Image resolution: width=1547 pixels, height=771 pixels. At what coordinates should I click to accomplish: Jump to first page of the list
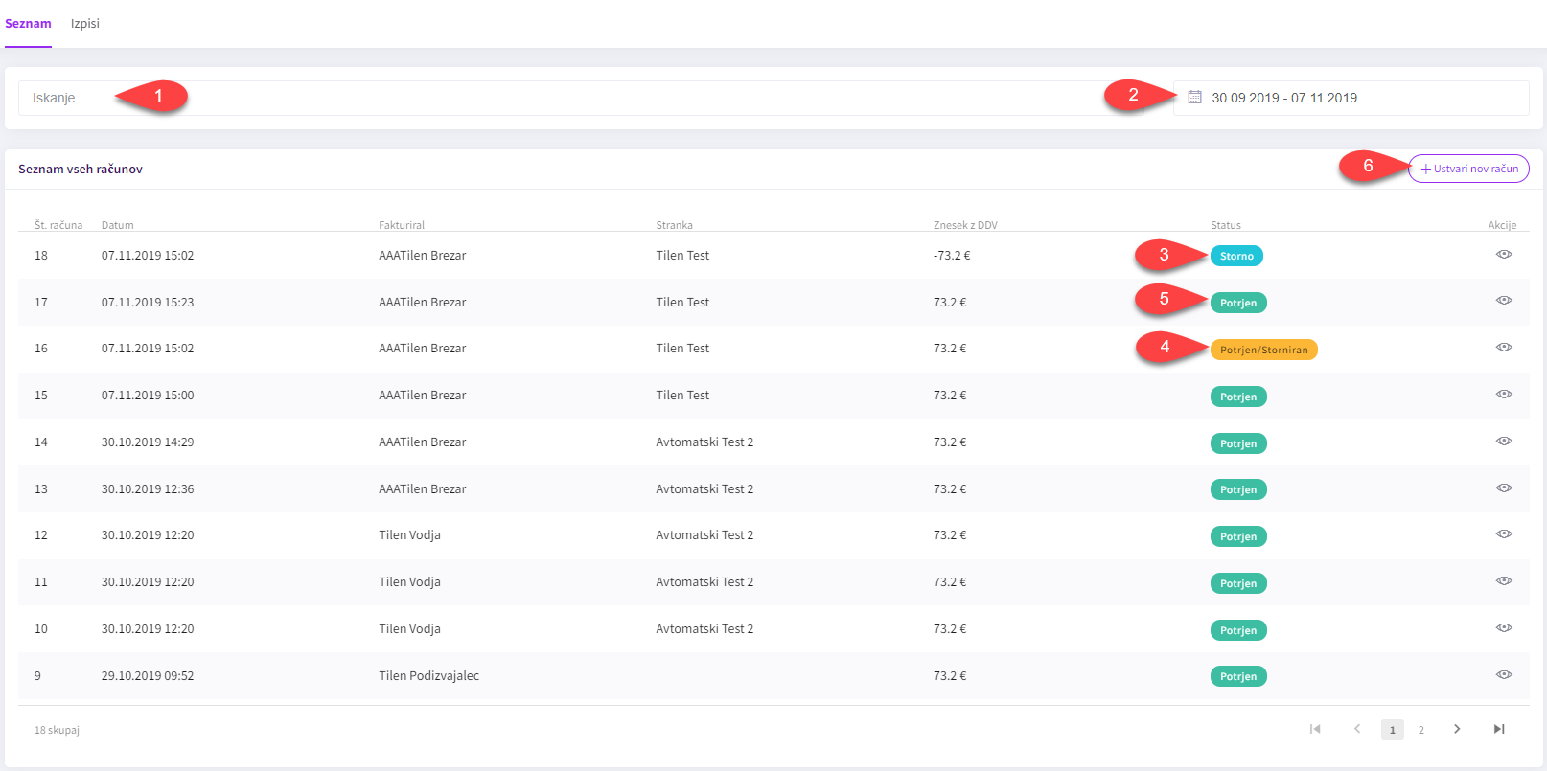(x=1315, y=730)
